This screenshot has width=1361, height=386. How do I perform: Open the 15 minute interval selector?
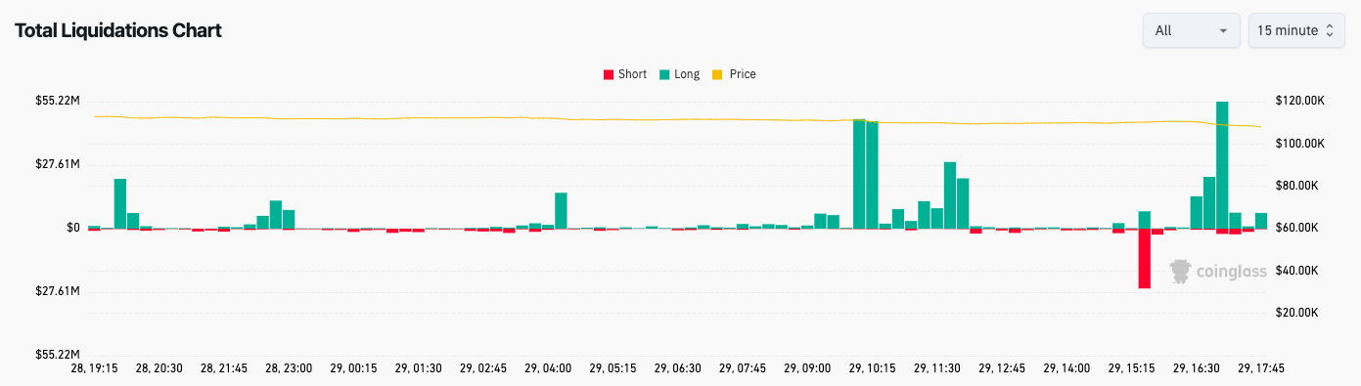[1296, 30]
